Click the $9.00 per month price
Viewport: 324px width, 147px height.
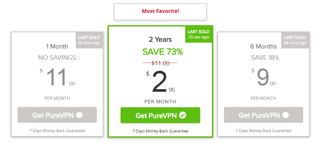[x=264, y=77]
